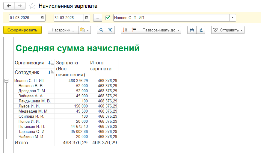Go back with the left arrow button
This screenshot has height=153, width=261.
tap(9, 6)
